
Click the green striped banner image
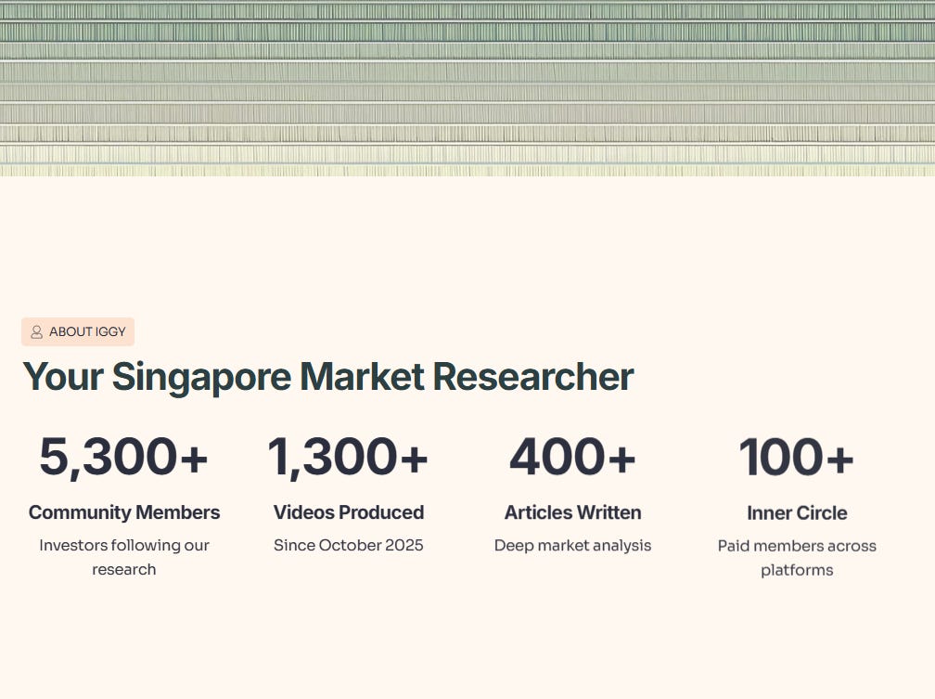click(x=467, y=88)
